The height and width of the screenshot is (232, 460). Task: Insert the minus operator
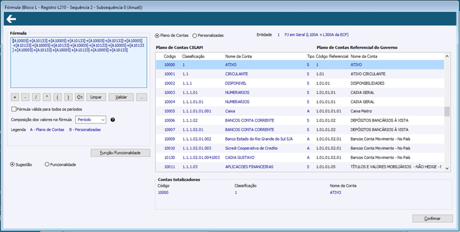(25, 97)
